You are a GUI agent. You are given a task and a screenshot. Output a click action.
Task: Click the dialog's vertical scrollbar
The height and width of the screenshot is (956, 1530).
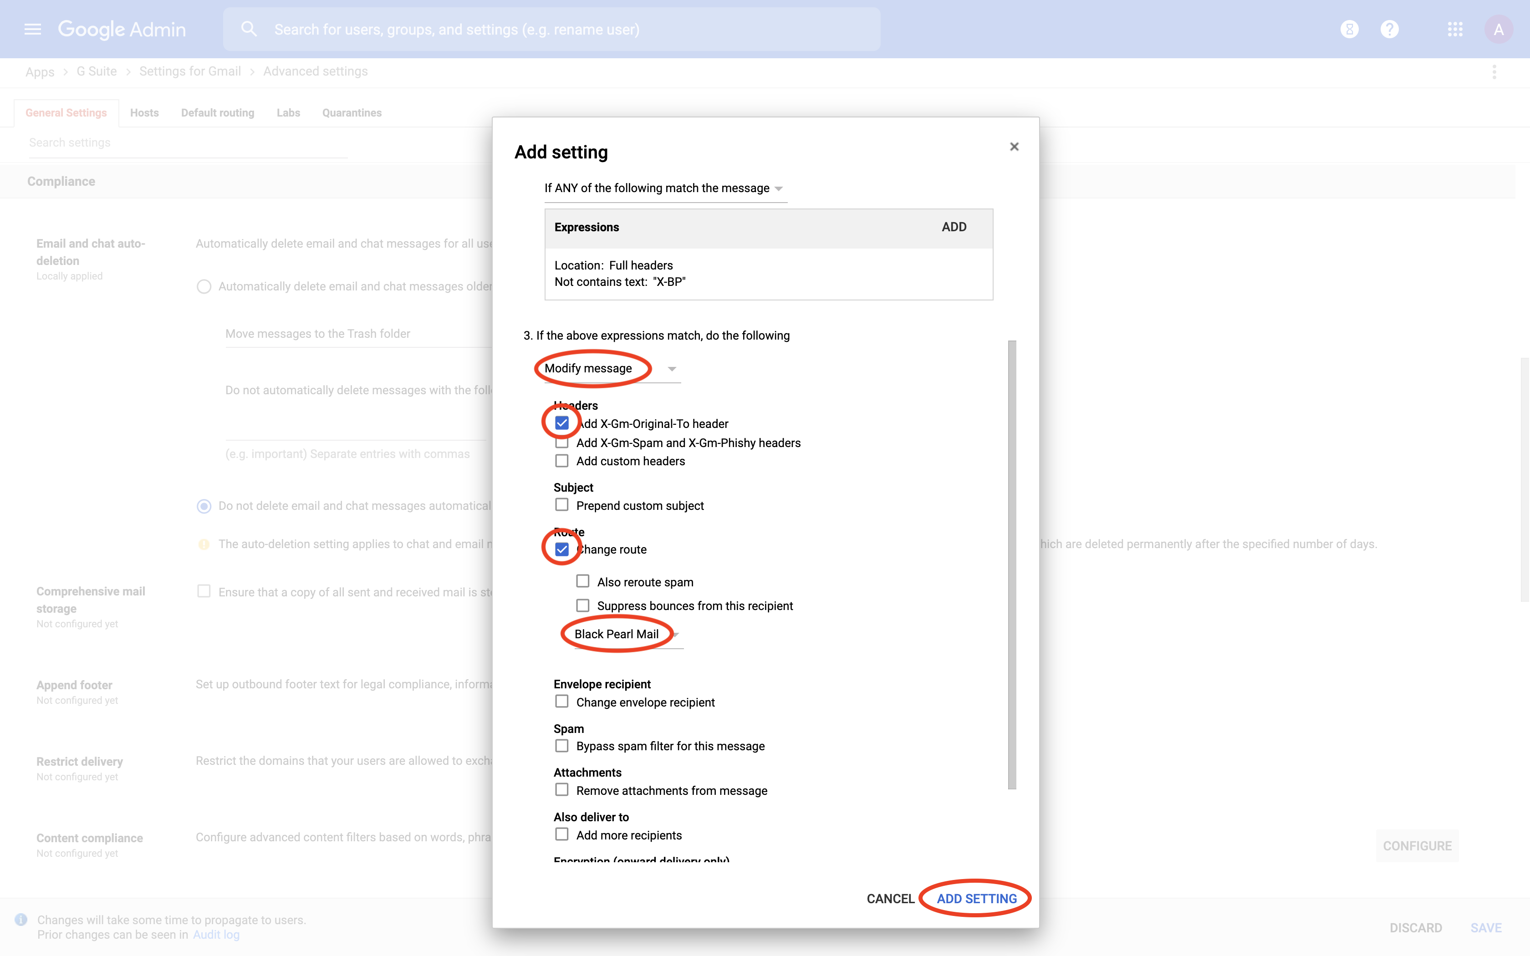(1011, 564)
